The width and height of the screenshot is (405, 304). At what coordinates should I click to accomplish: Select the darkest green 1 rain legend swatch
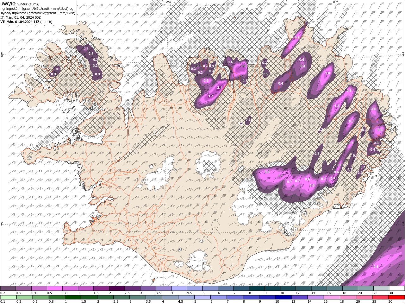[73, 297]
